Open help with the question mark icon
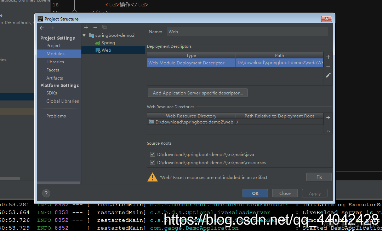 coord(46,193)
